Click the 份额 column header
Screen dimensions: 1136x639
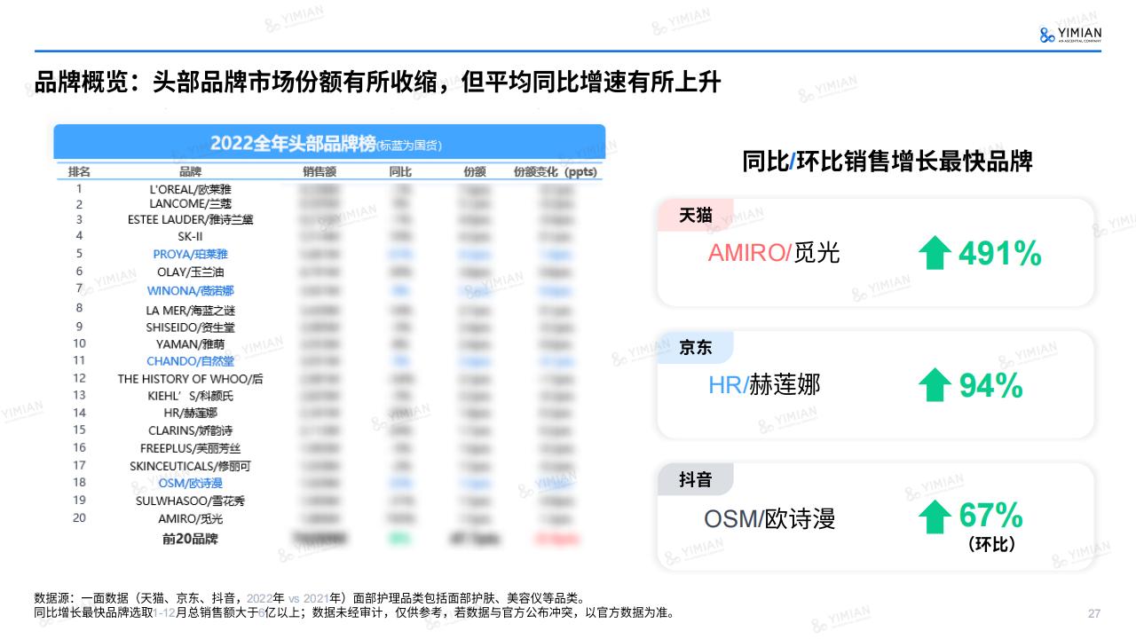[x=475, y=171]
